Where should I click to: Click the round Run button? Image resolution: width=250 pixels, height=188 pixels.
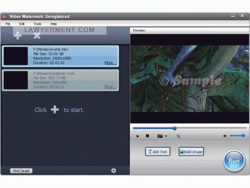click(x=234, y=161)
